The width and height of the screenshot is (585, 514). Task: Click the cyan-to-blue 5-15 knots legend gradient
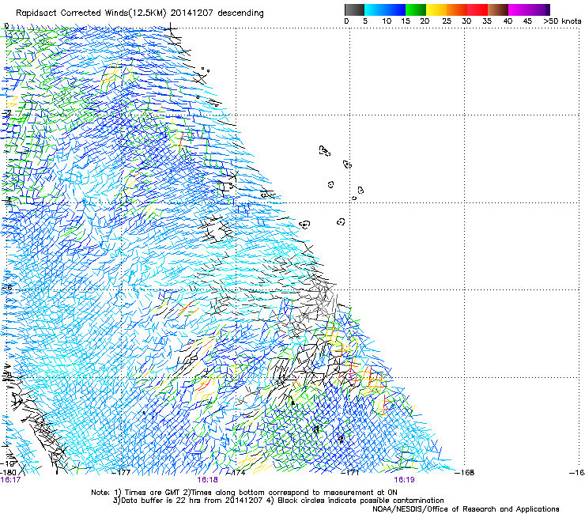click(x=385, y=9)
